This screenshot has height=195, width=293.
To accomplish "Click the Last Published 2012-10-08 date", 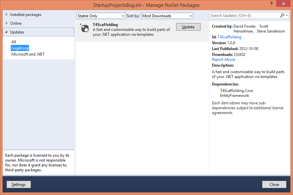I will point(248,49).
